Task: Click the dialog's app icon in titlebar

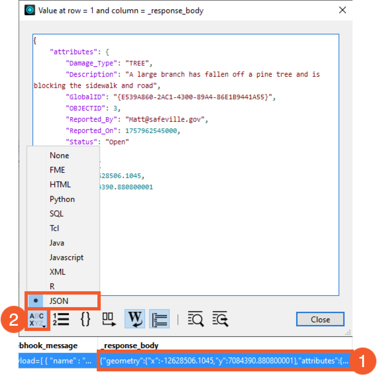Action: (30, 10)
